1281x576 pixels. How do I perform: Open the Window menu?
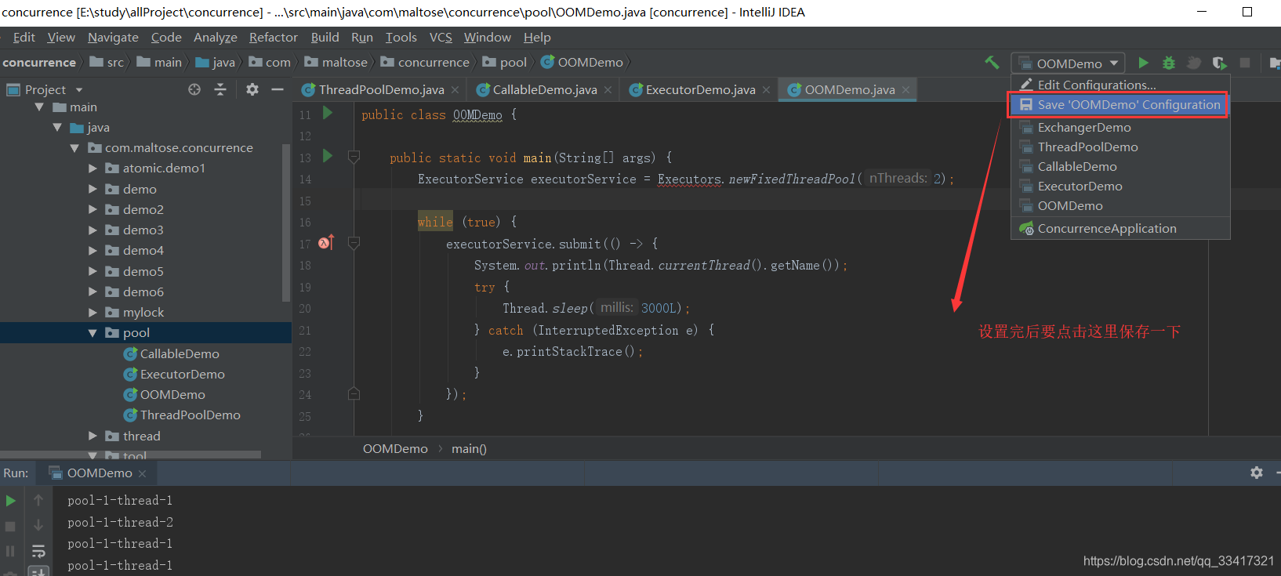point(487,37)
